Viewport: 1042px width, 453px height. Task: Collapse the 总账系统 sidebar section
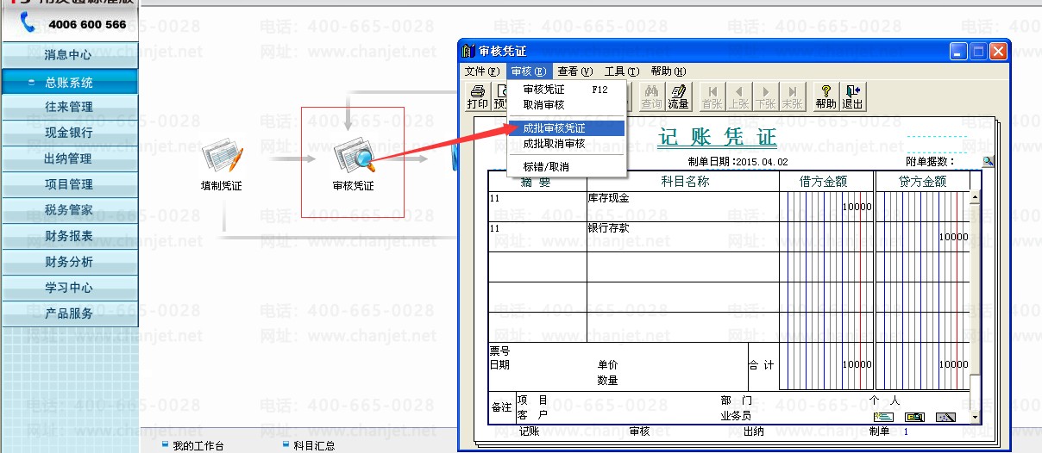tap(69, 83)
